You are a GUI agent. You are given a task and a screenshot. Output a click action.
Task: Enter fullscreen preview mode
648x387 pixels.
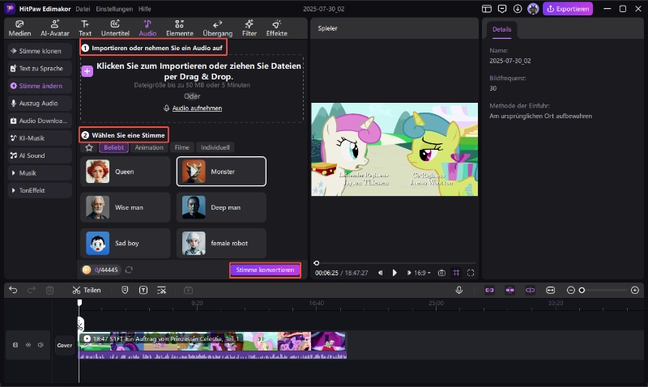(x=471, y=273)
